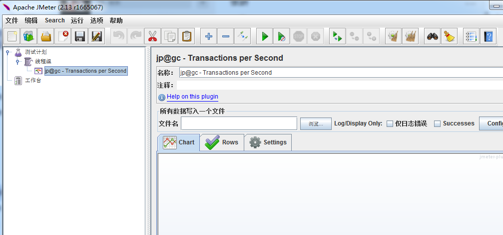Switch to the Settings tab

pos(268,142)
